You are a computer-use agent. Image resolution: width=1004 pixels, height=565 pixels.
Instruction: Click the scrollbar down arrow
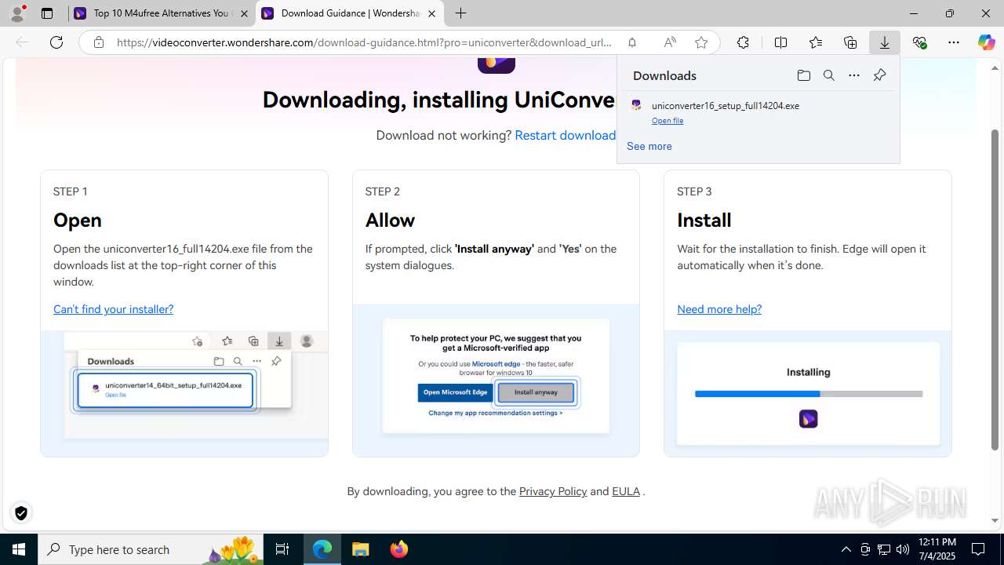click(995, 520)
